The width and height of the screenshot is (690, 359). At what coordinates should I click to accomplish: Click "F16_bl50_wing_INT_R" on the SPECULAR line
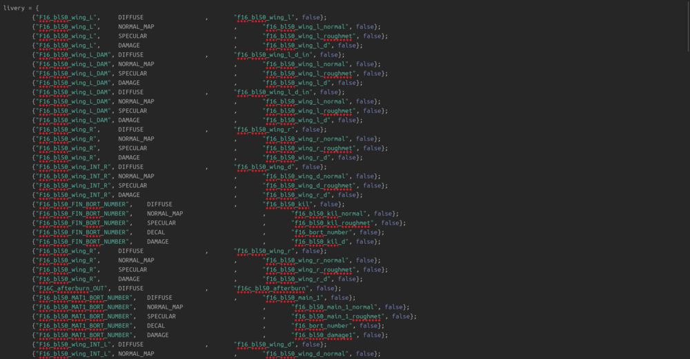coord(73,185)
